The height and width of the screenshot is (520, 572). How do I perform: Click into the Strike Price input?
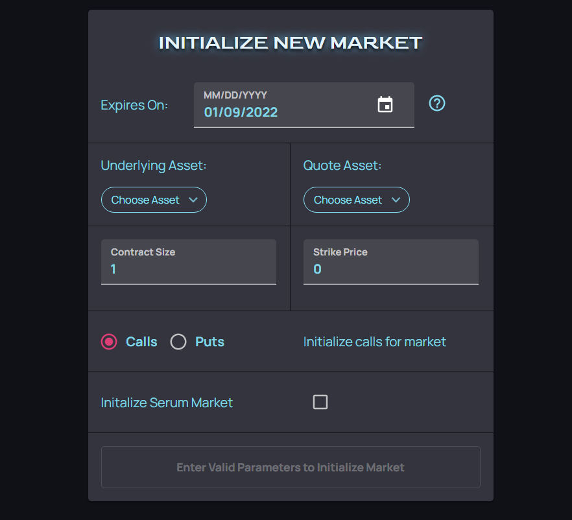tap(390, 268)
